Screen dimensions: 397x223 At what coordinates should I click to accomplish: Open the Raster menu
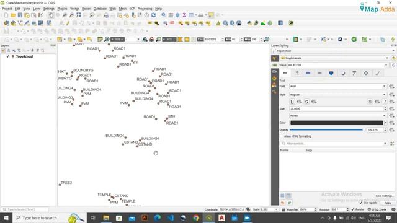(86, 9)
